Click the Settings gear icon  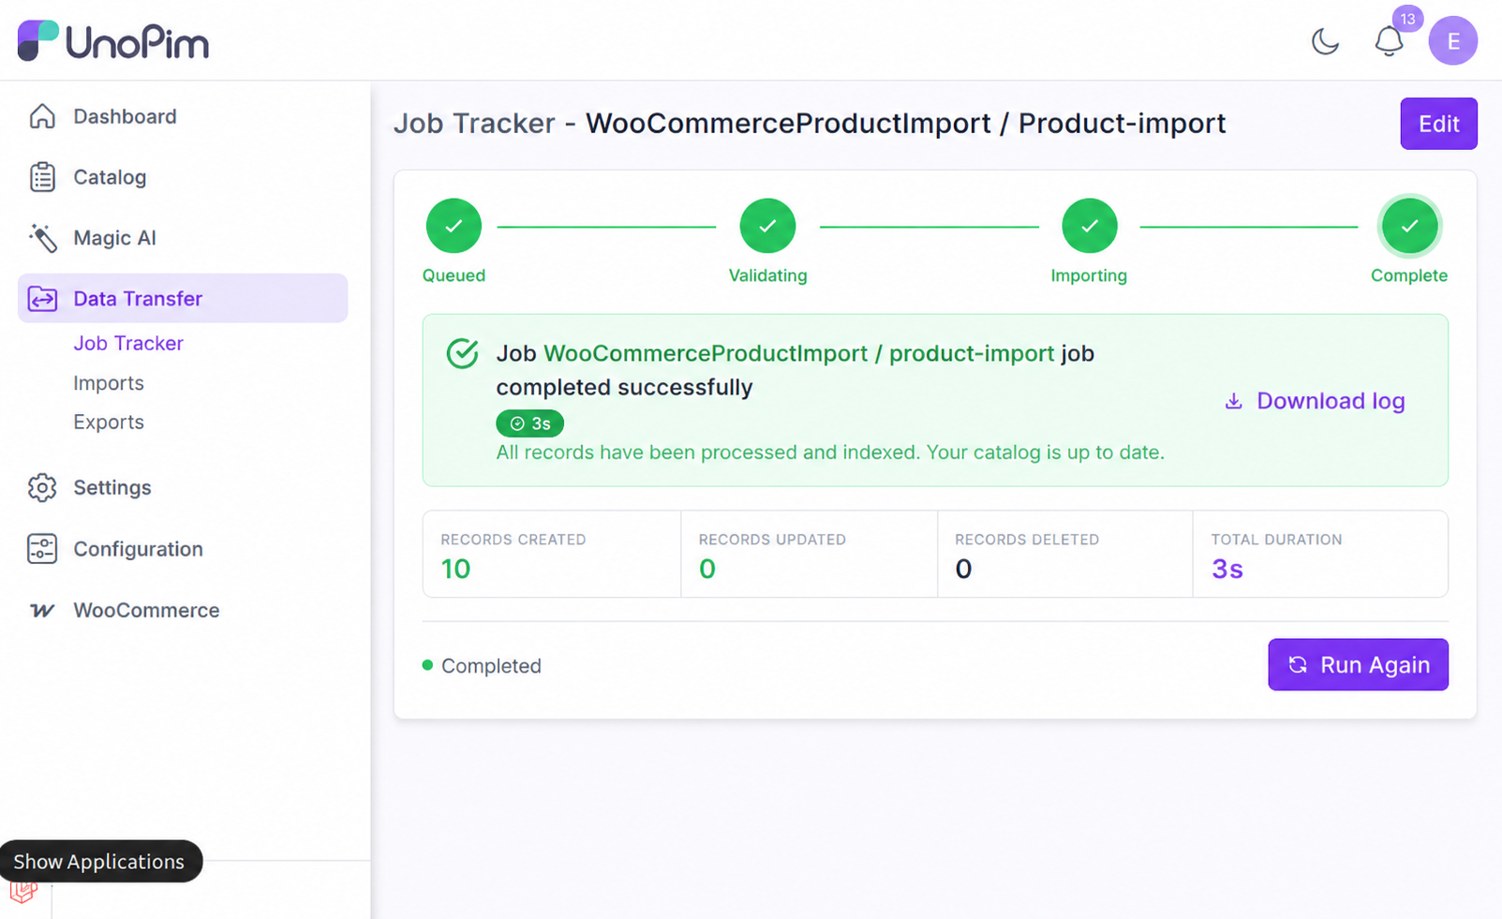pyautogui.click(x=42, y=488)
